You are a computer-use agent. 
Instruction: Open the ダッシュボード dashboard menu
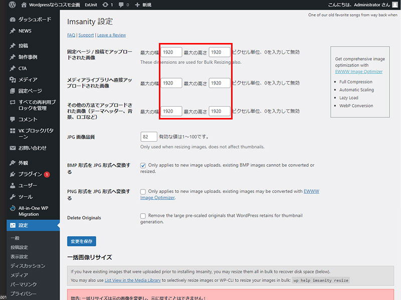tap(34, 19)
